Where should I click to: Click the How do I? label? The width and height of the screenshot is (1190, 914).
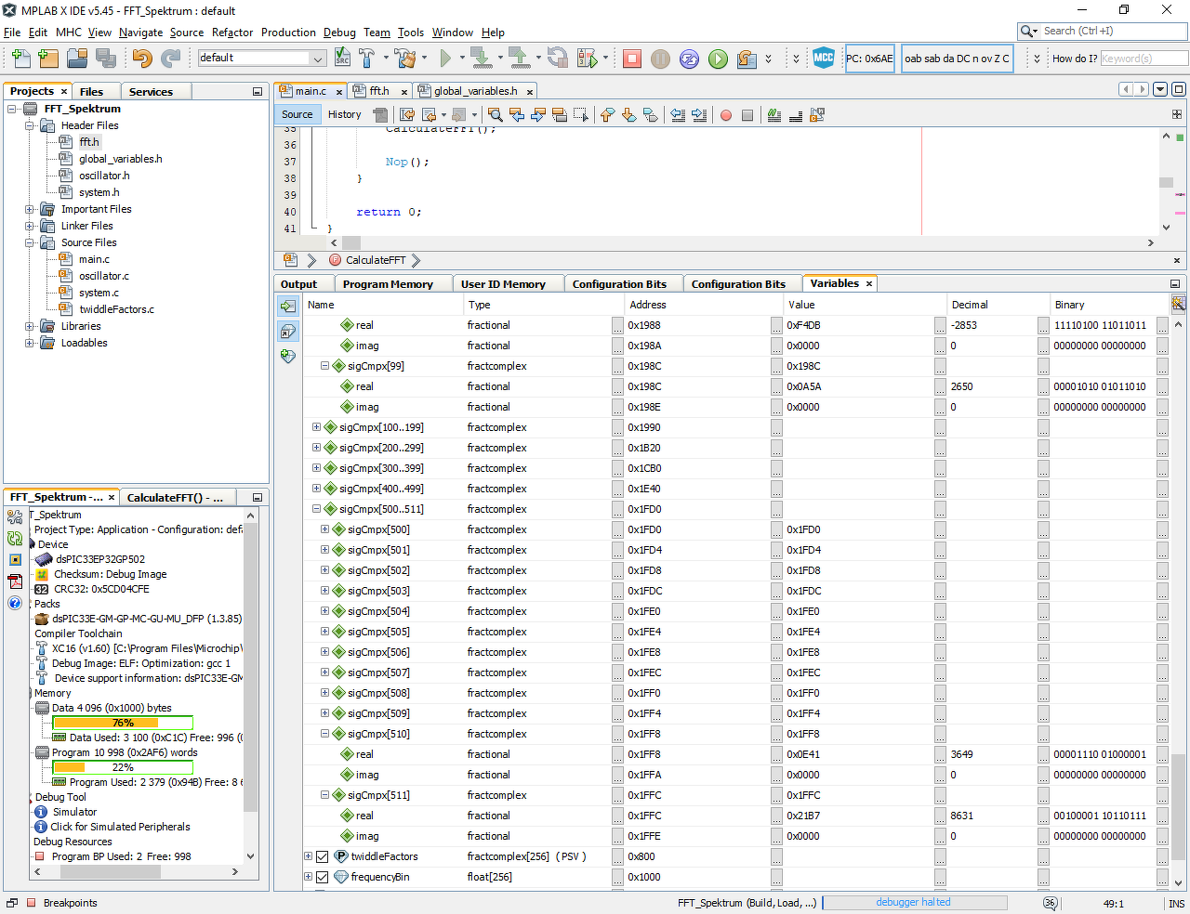[1075, 59]
